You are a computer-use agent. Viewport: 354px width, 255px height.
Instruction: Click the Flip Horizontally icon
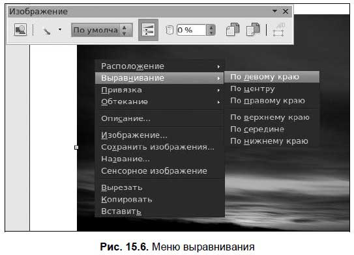tap(233, 29)
